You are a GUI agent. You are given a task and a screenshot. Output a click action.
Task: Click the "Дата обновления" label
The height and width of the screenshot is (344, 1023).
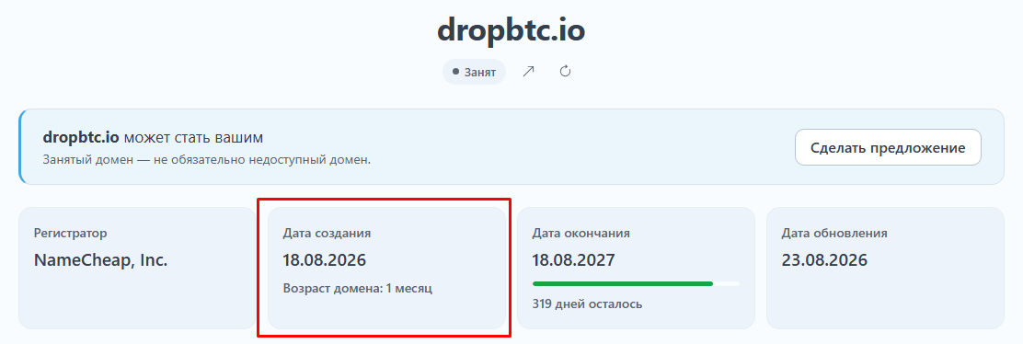click(x=833, y=233)
